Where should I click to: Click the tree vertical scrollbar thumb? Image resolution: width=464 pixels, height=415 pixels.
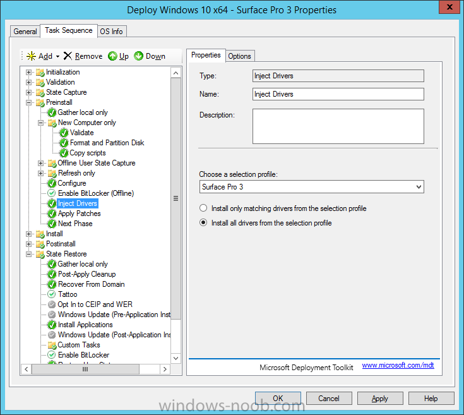point(175,198)
